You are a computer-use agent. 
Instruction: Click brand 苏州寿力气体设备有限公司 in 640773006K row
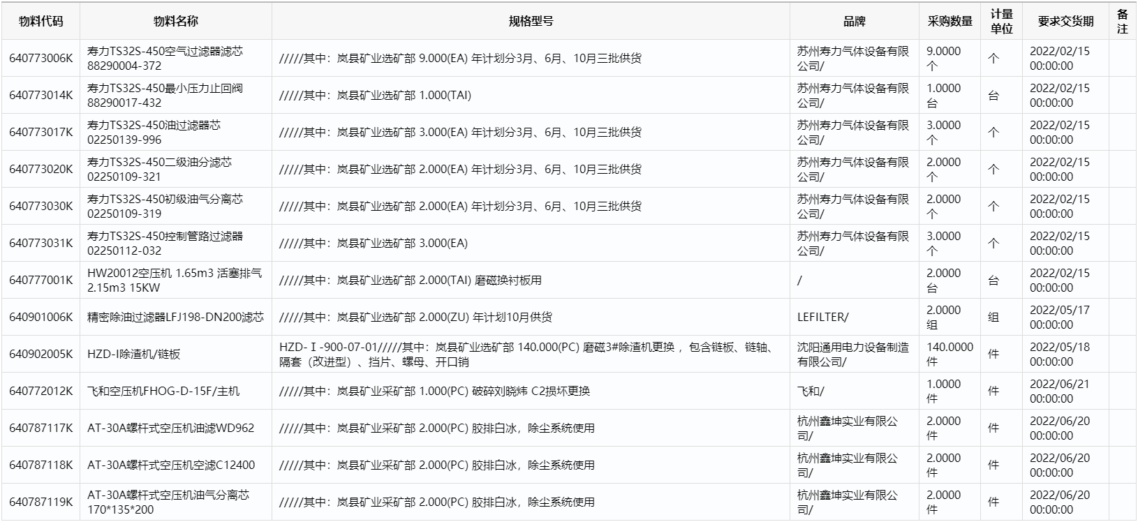tap(853, 59)
